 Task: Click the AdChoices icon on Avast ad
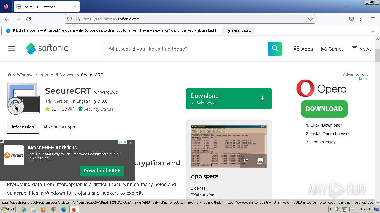pos(121,142)
